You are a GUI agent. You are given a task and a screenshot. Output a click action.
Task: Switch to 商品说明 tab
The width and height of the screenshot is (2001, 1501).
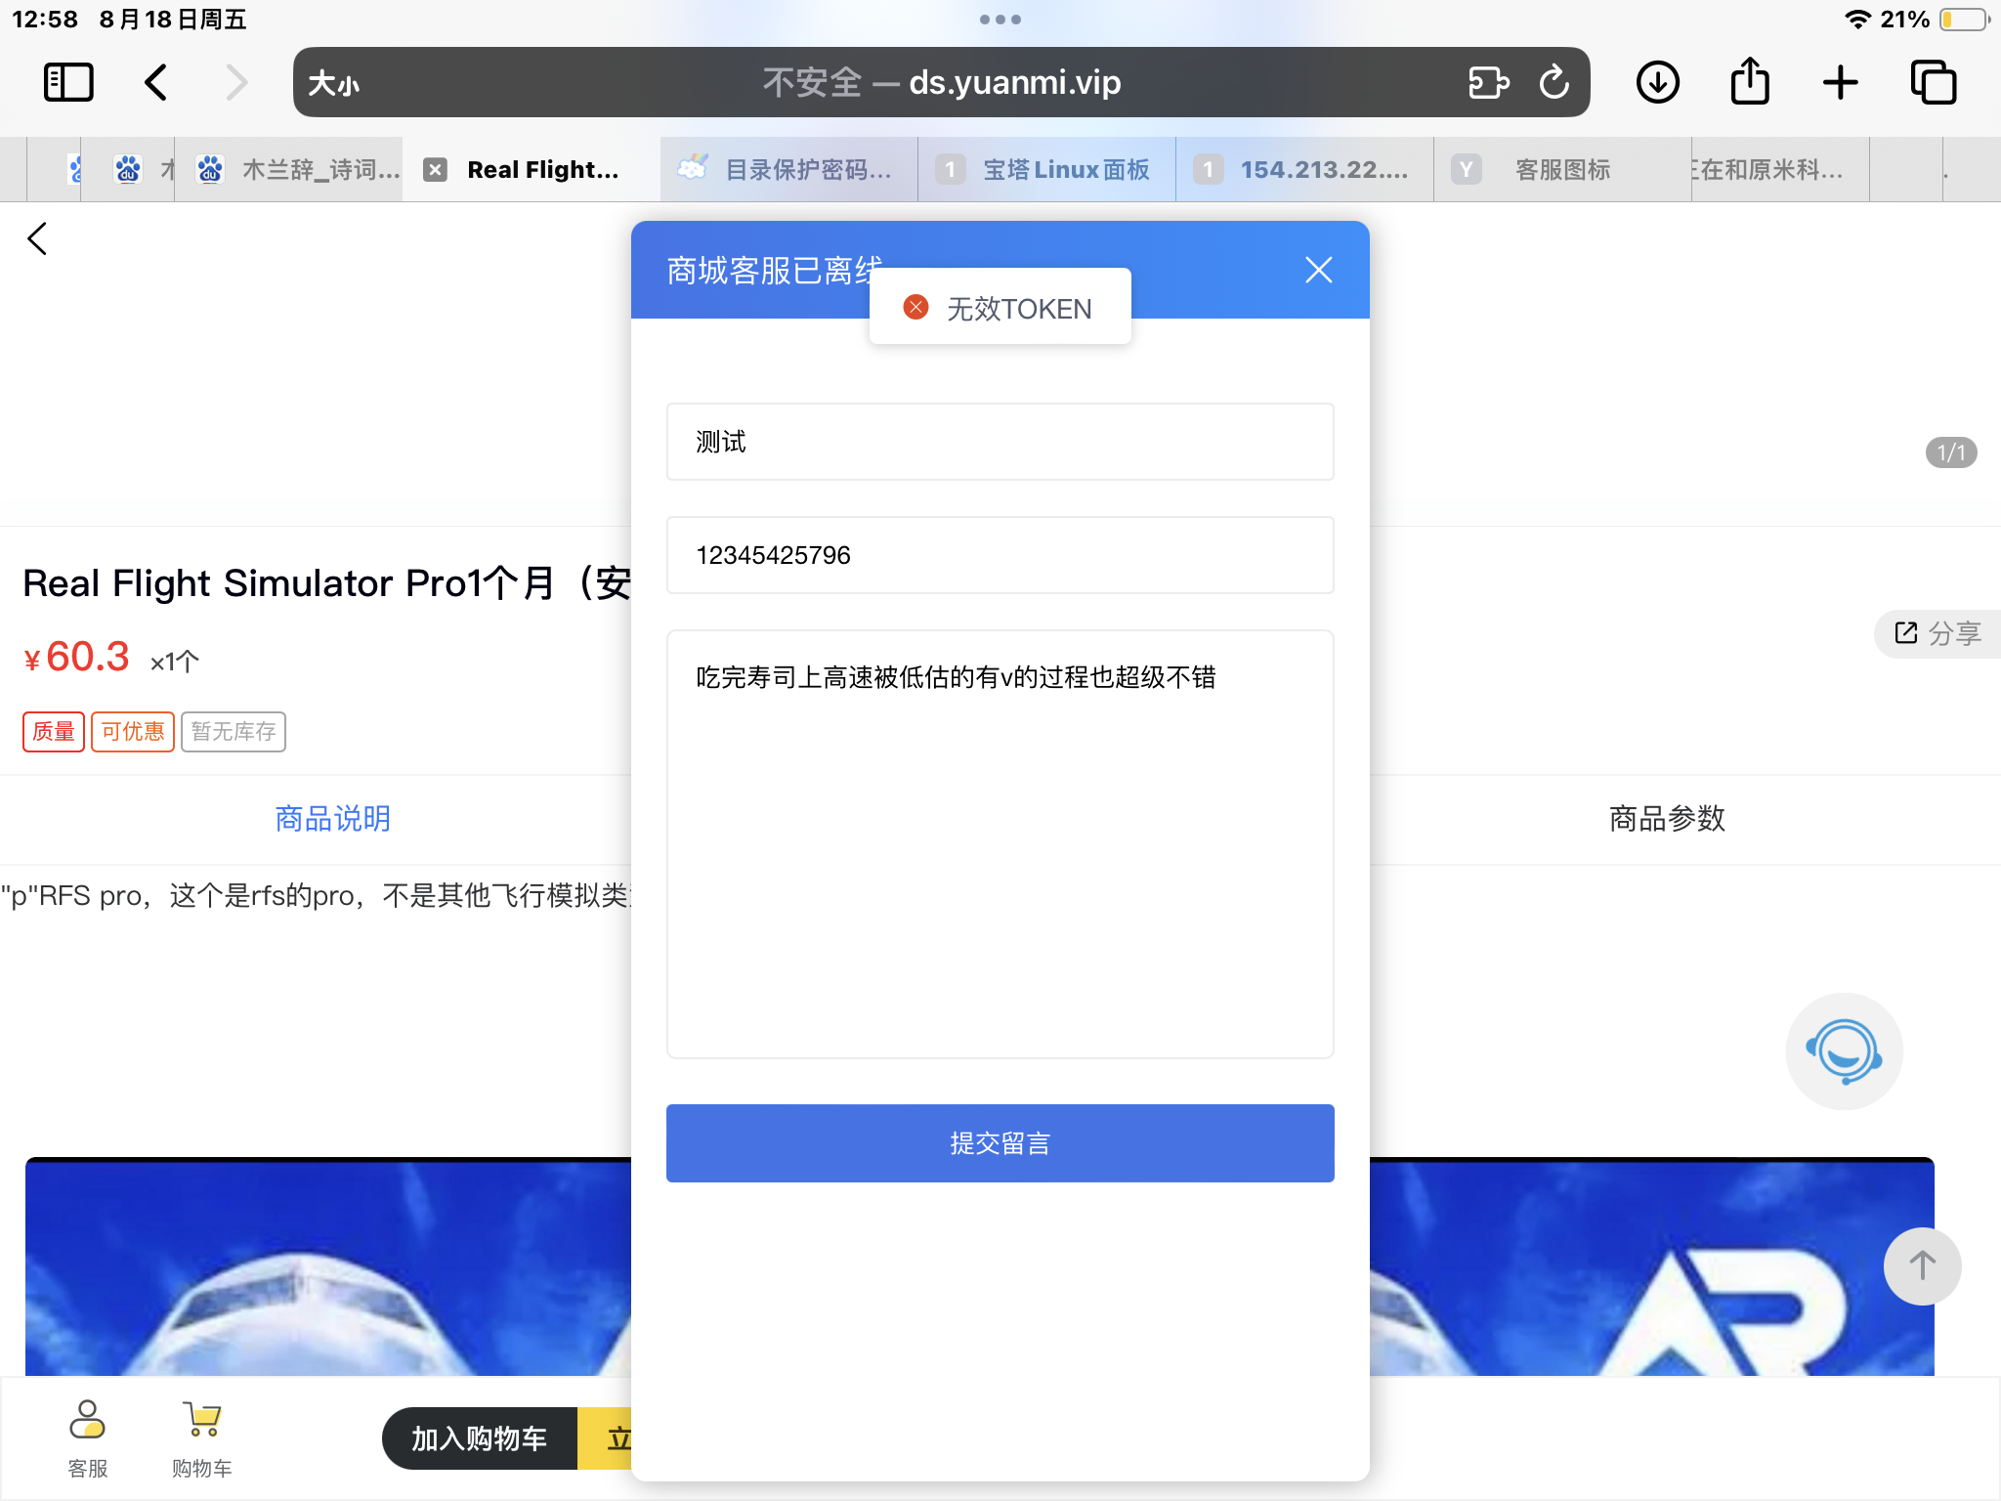point(333,819)
